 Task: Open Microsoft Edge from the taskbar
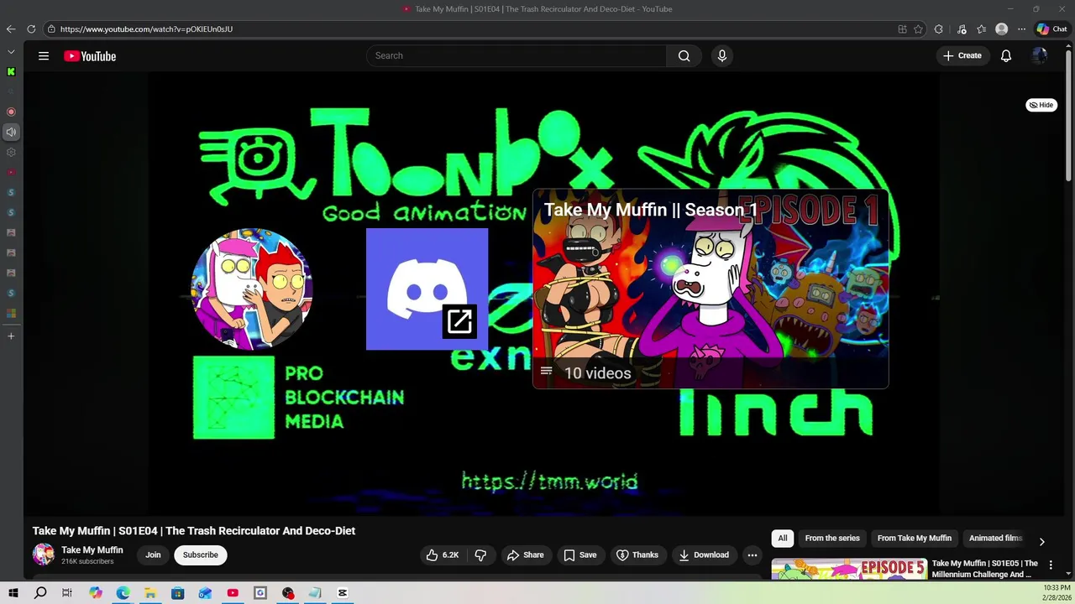123,593
